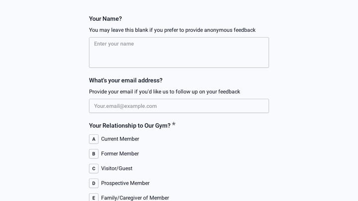Screen dimensions: 358x201
Task: Click the anonymous feedback hint text
Action: pos(172,30)
